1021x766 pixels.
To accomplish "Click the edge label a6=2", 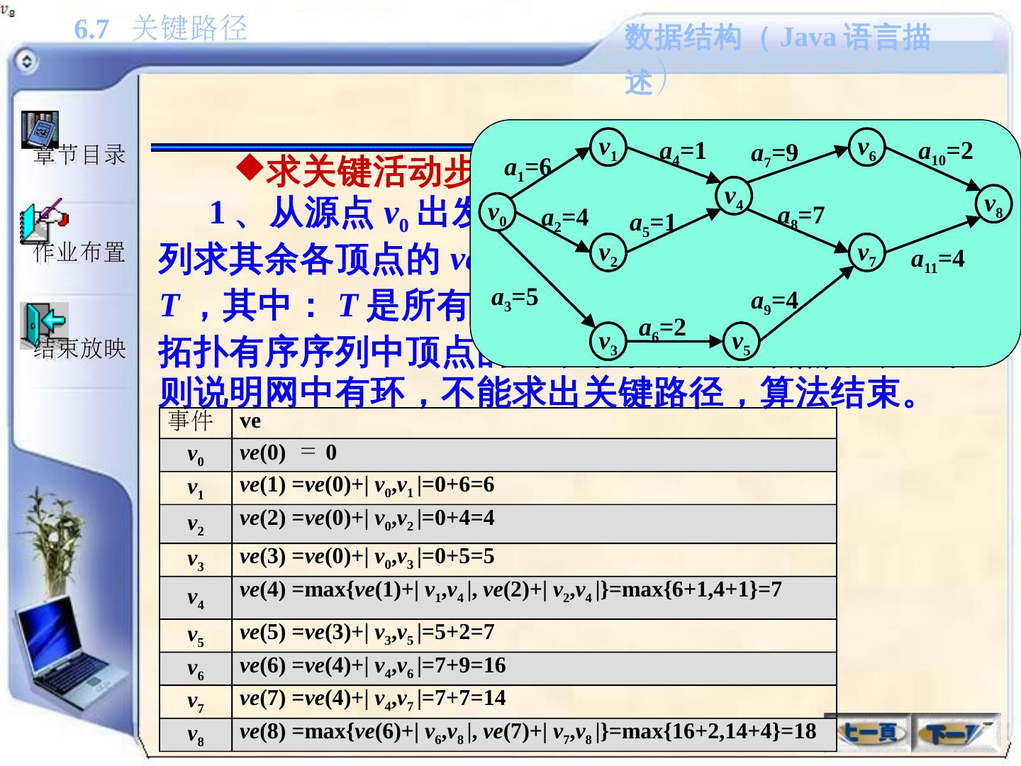I will (x=662, y=328).
